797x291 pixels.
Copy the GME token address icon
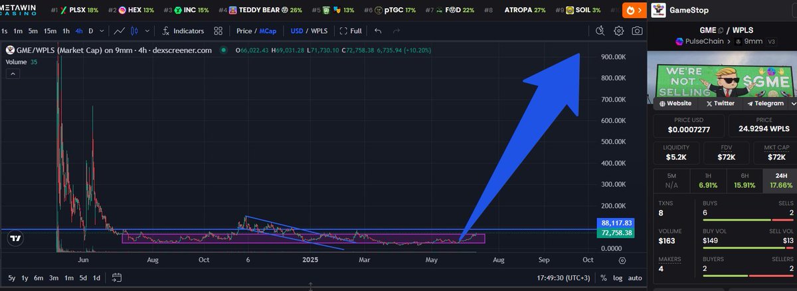(721, 29)
